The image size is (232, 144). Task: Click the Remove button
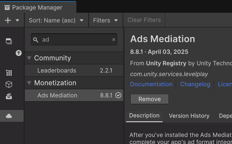[x=149, y=99]
